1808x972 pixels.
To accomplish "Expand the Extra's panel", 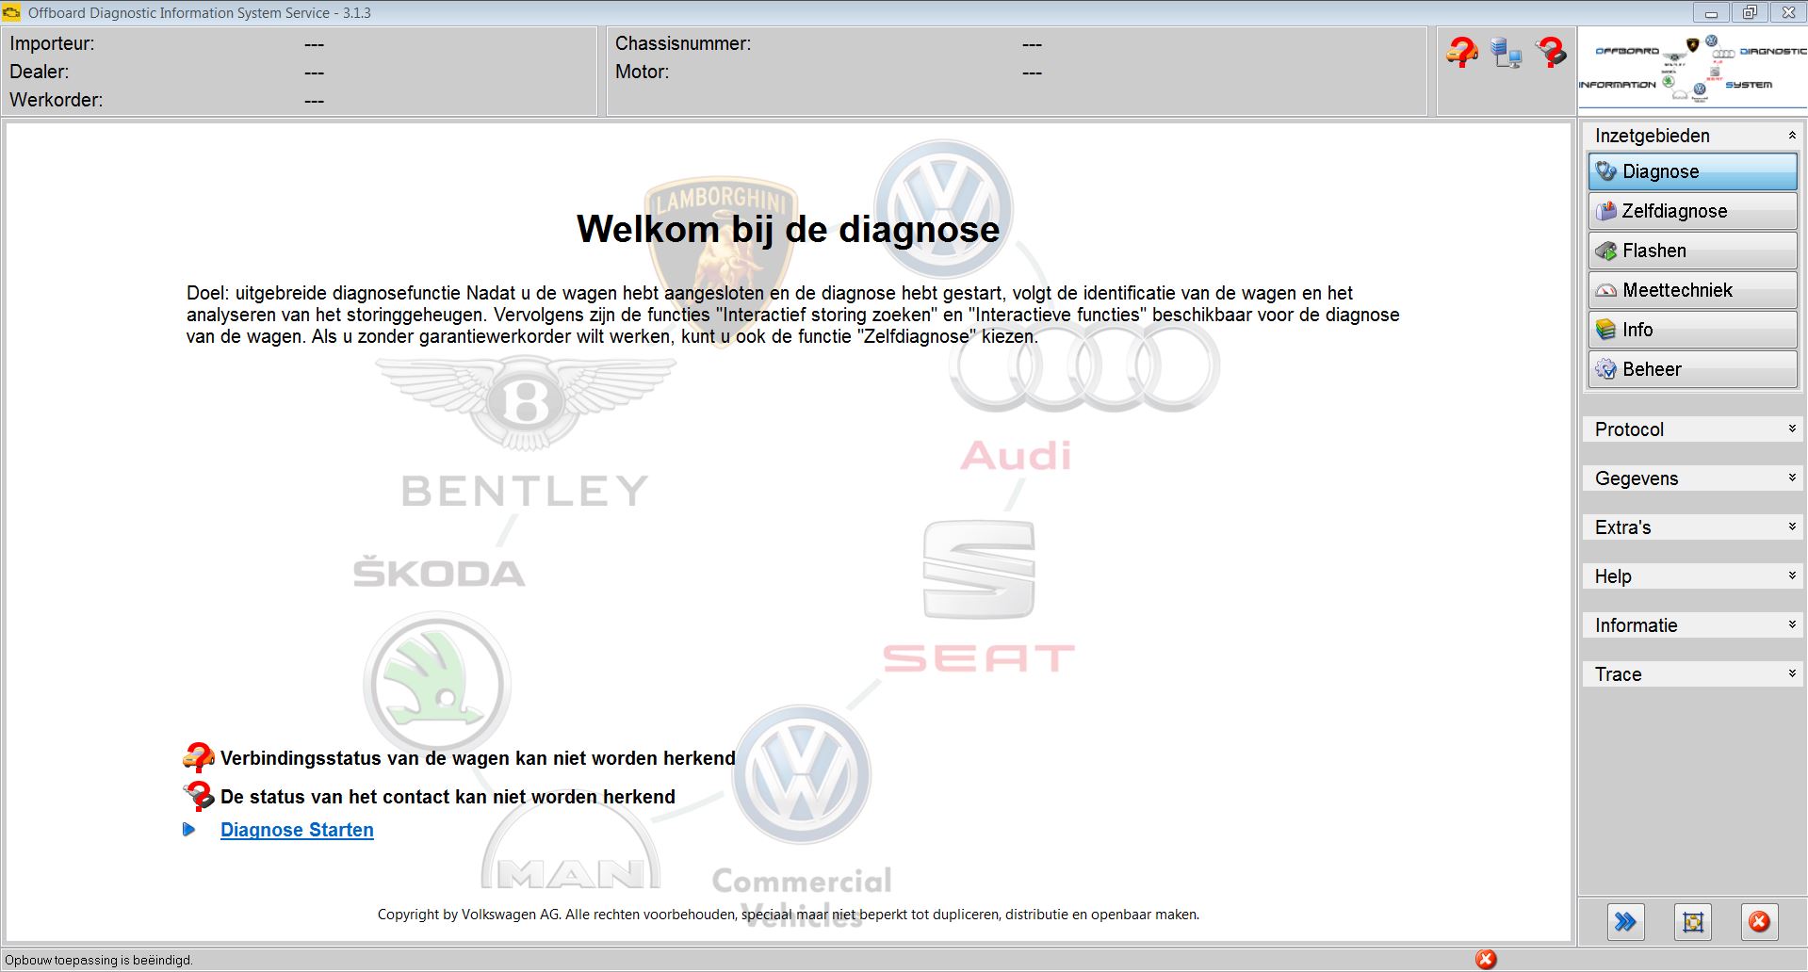I will click(1692, 527).
